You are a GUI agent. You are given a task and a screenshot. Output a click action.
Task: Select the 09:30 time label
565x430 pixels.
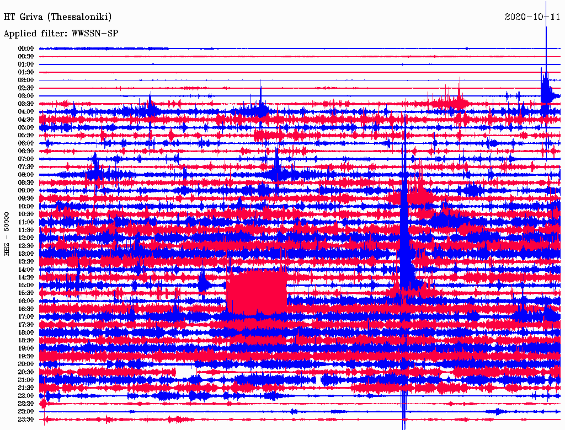pyautogui.click(x=26, y=198)
